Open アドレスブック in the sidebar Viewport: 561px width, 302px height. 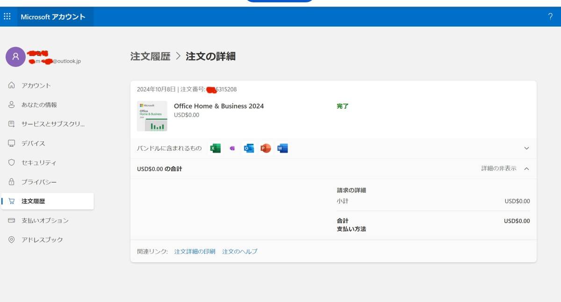[x=42, y=239]
